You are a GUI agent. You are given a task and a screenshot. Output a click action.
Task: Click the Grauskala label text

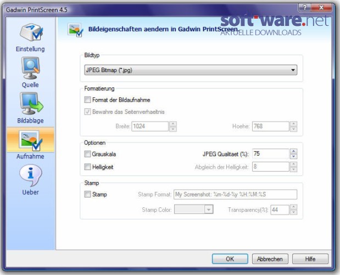104,154
